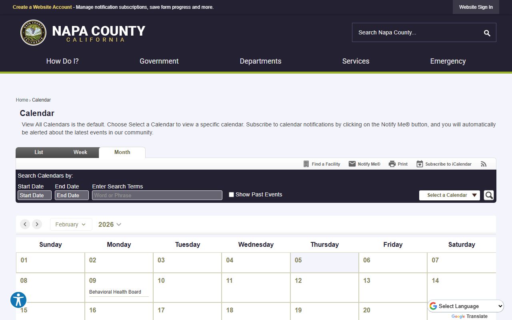Screen dimensions: 512x320
Task: Select day 05 Thursday cell
Action: pyautogui.click(x=324, y=263)
